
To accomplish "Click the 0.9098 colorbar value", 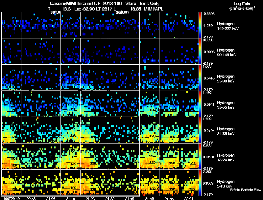I will (x=209, y=52).
